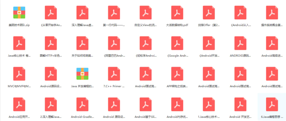Screen dimensions: 286x121
Task: Click the 关于如何彻底搞... PDF icon
Action: pos(82,43)
